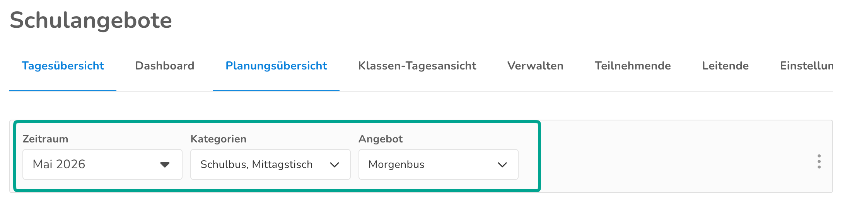Open the Morgenbus offer dropdown
The image size is (857, 210).
click(438, 164)
